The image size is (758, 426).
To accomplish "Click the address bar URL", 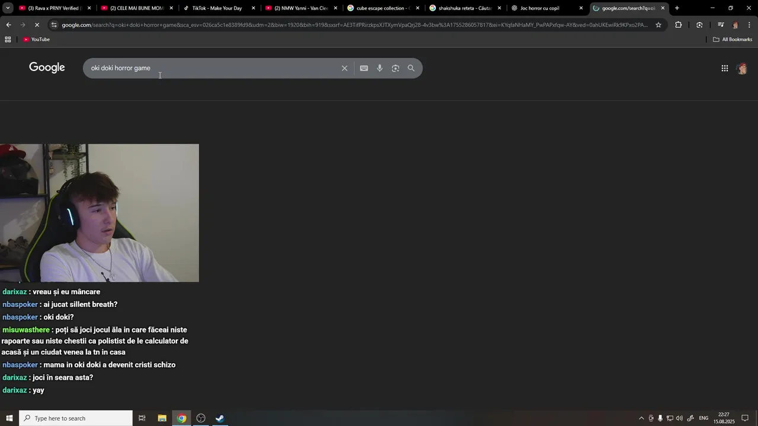I will [x=355, y=25].
